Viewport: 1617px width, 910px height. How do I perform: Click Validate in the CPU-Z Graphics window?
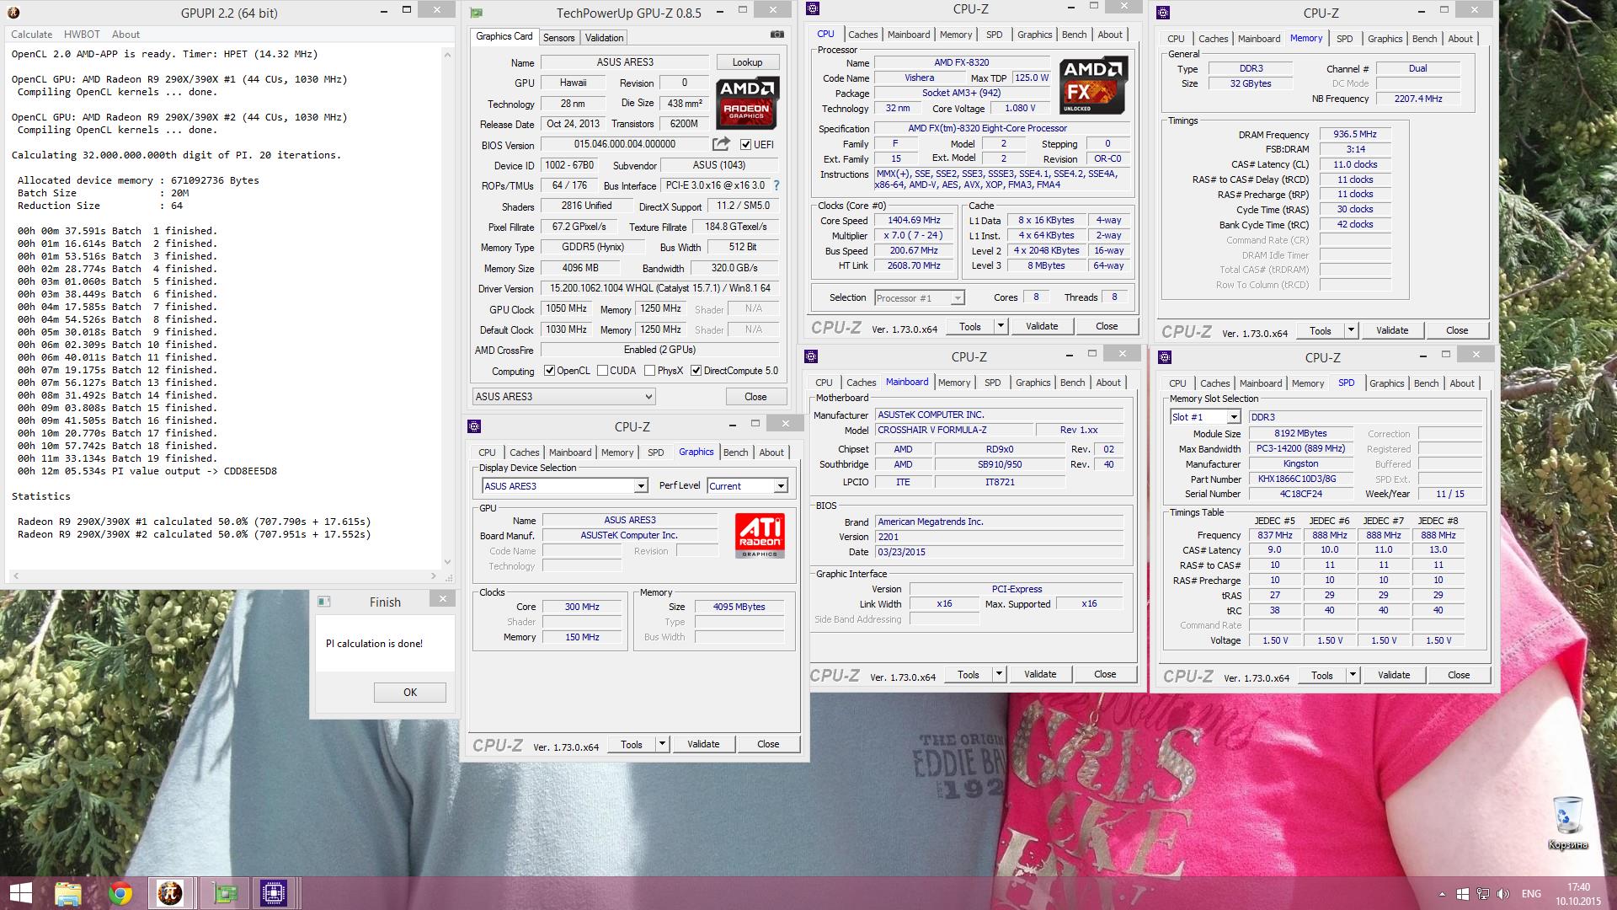click(x=703, y=744)
